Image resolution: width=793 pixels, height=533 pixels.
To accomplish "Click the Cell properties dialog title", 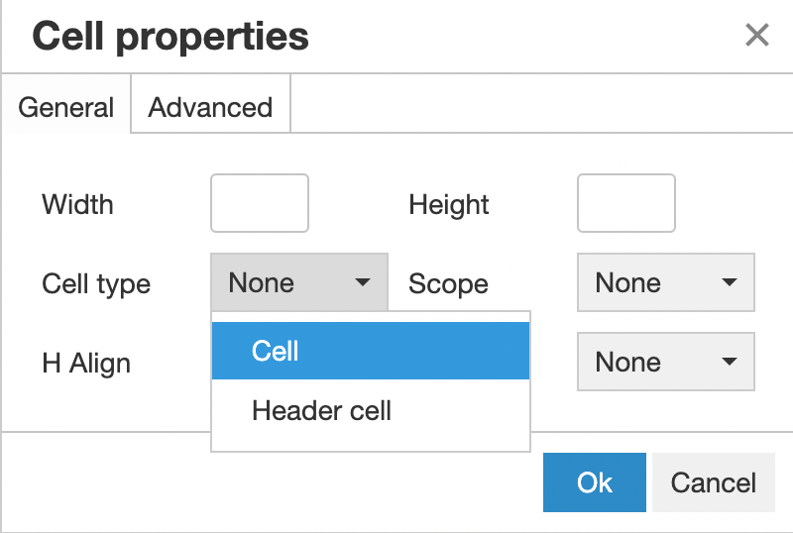I will (170, 37).
